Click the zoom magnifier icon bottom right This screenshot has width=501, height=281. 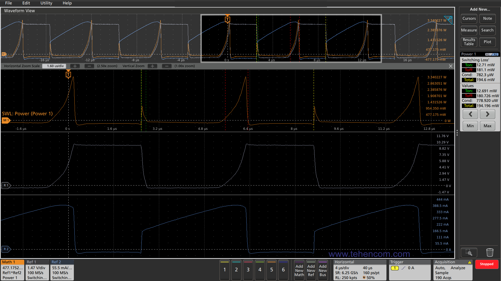(469, 253)
